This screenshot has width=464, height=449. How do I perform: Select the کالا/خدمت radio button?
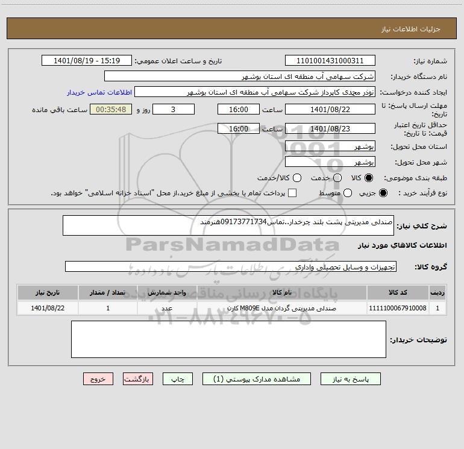[x=297, y=178]
